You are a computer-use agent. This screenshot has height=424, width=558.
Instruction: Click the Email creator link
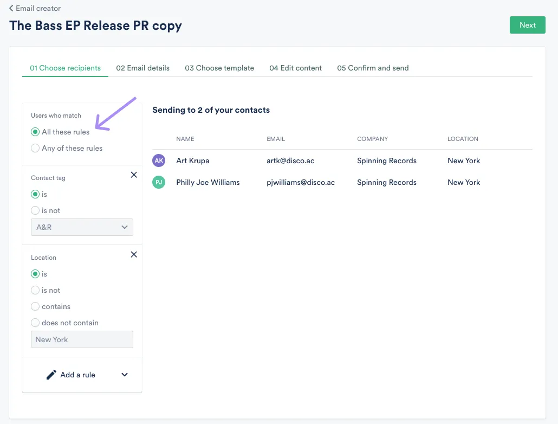click(x=38, y=8)
